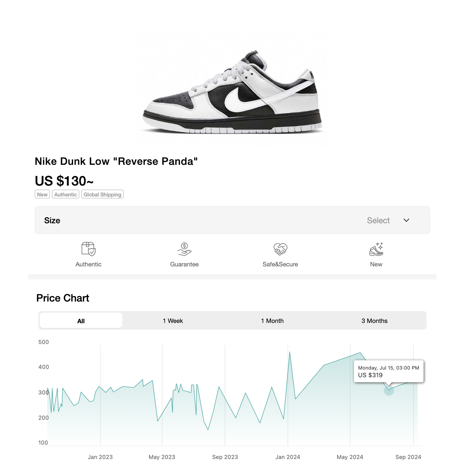Click the Nike Dunk Low product title
Screen dimensions: 461x474
(x=116, y=161)
